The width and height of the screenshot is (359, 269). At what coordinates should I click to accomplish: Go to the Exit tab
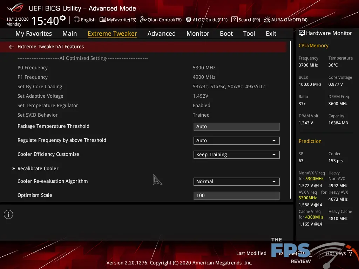[x=271, y=33]
